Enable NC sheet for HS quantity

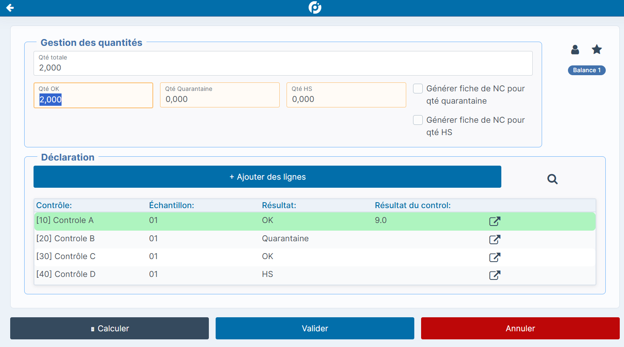pos(418,120)
